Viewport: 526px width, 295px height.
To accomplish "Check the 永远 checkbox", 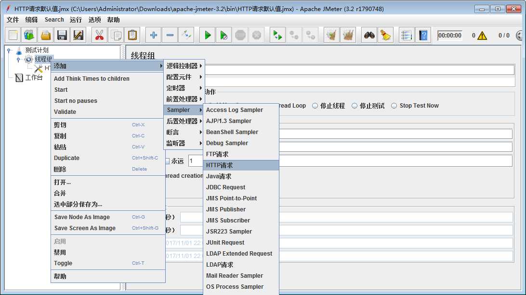I will [168, 161].
